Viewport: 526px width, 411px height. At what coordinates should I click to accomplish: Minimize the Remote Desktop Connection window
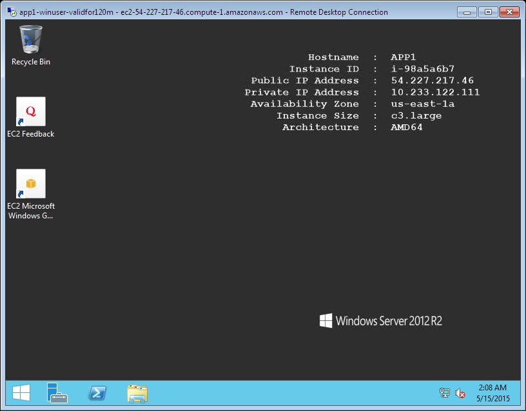click(469, 12)
